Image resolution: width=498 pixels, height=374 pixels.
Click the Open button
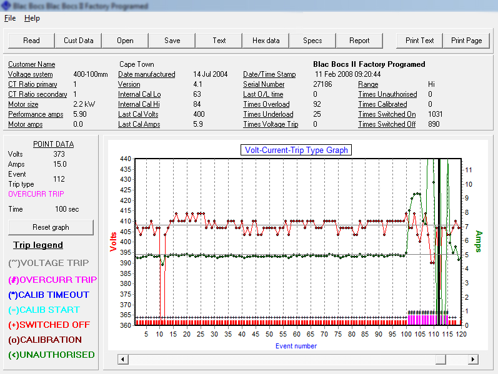pos(125,41)
